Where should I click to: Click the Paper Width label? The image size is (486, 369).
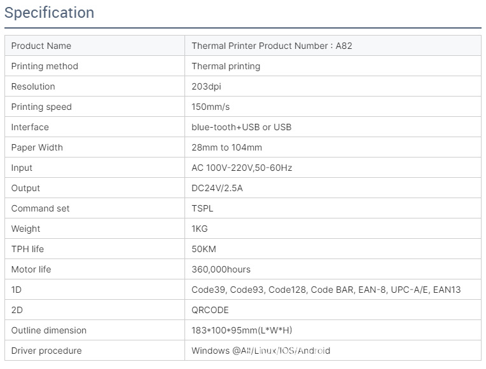coord(37,147)
